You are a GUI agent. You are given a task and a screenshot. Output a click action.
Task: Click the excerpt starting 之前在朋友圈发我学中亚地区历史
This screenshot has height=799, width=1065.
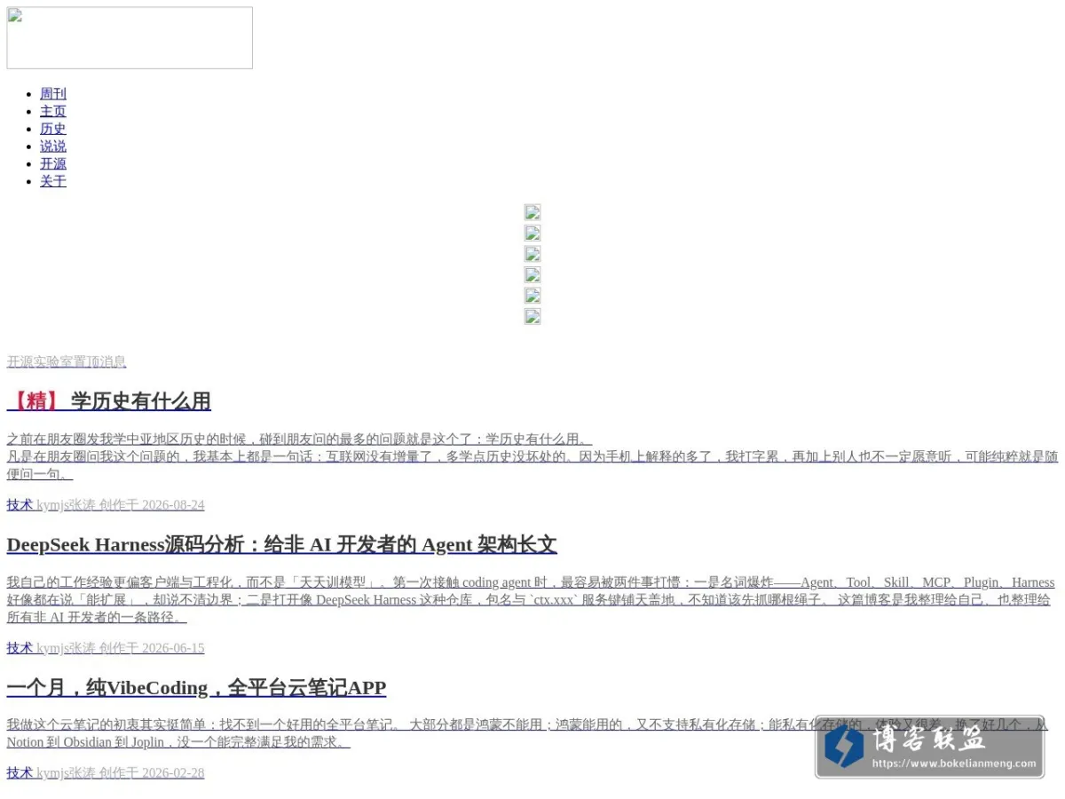pos(532,456)
